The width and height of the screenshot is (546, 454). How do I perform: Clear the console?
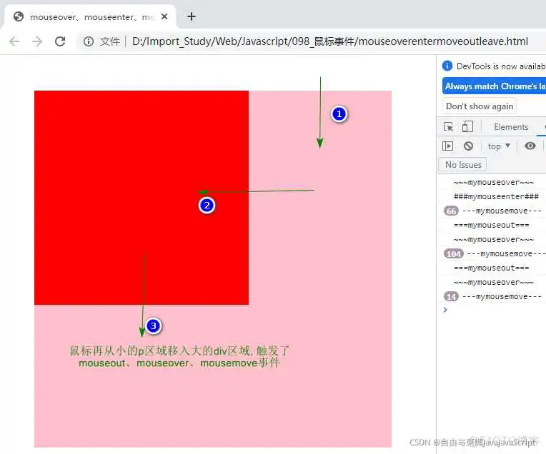[x=468, y=146]
